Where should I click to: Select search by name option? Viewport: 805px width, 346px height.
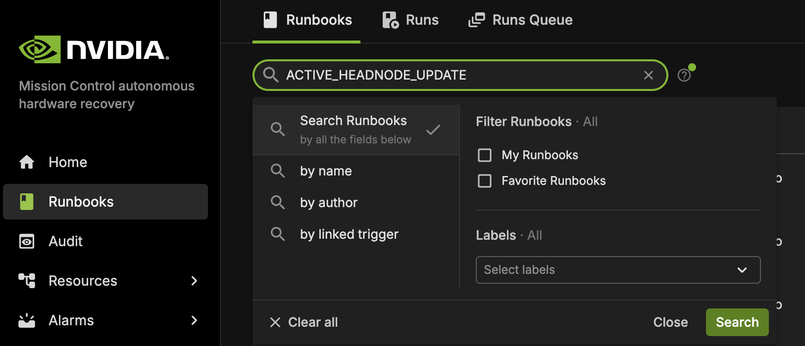point(356,171)
